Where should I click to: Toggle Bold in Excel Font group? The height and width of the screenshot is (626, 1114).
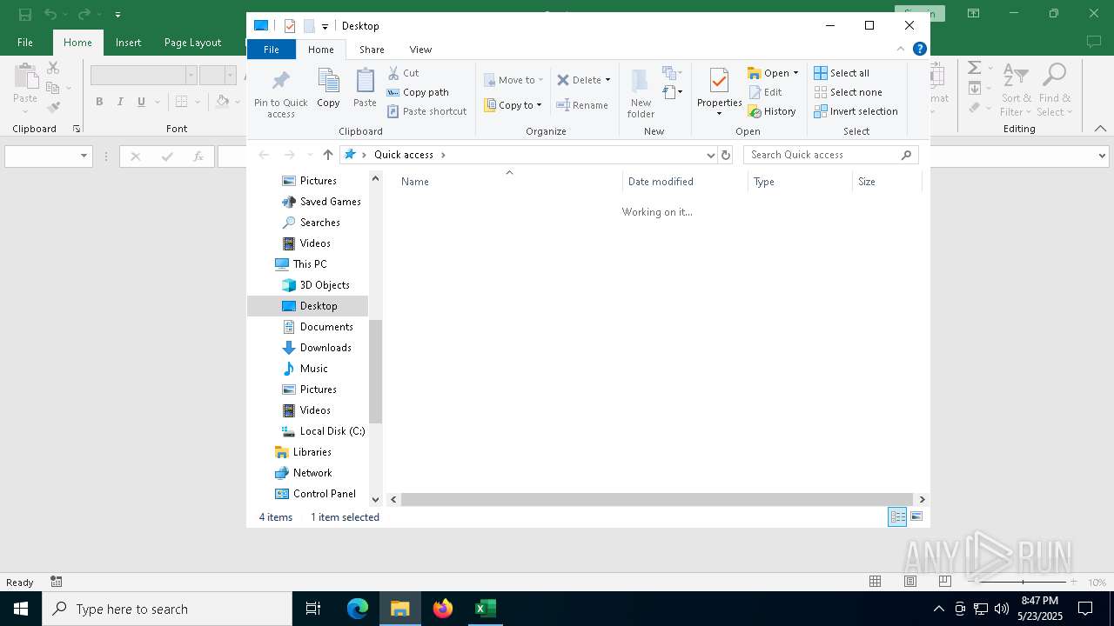99,102
